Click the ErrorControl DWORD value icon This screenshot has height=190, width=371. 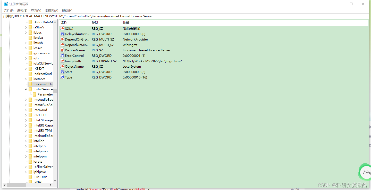point(62,56)
